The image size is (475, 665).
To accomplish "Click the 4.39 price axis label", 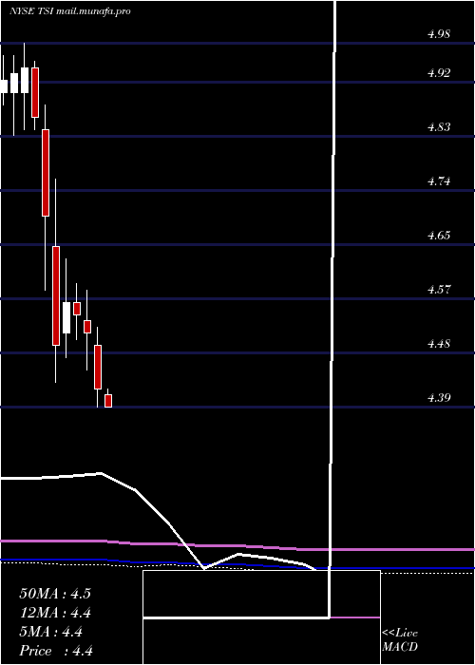I will coord(439,398).
